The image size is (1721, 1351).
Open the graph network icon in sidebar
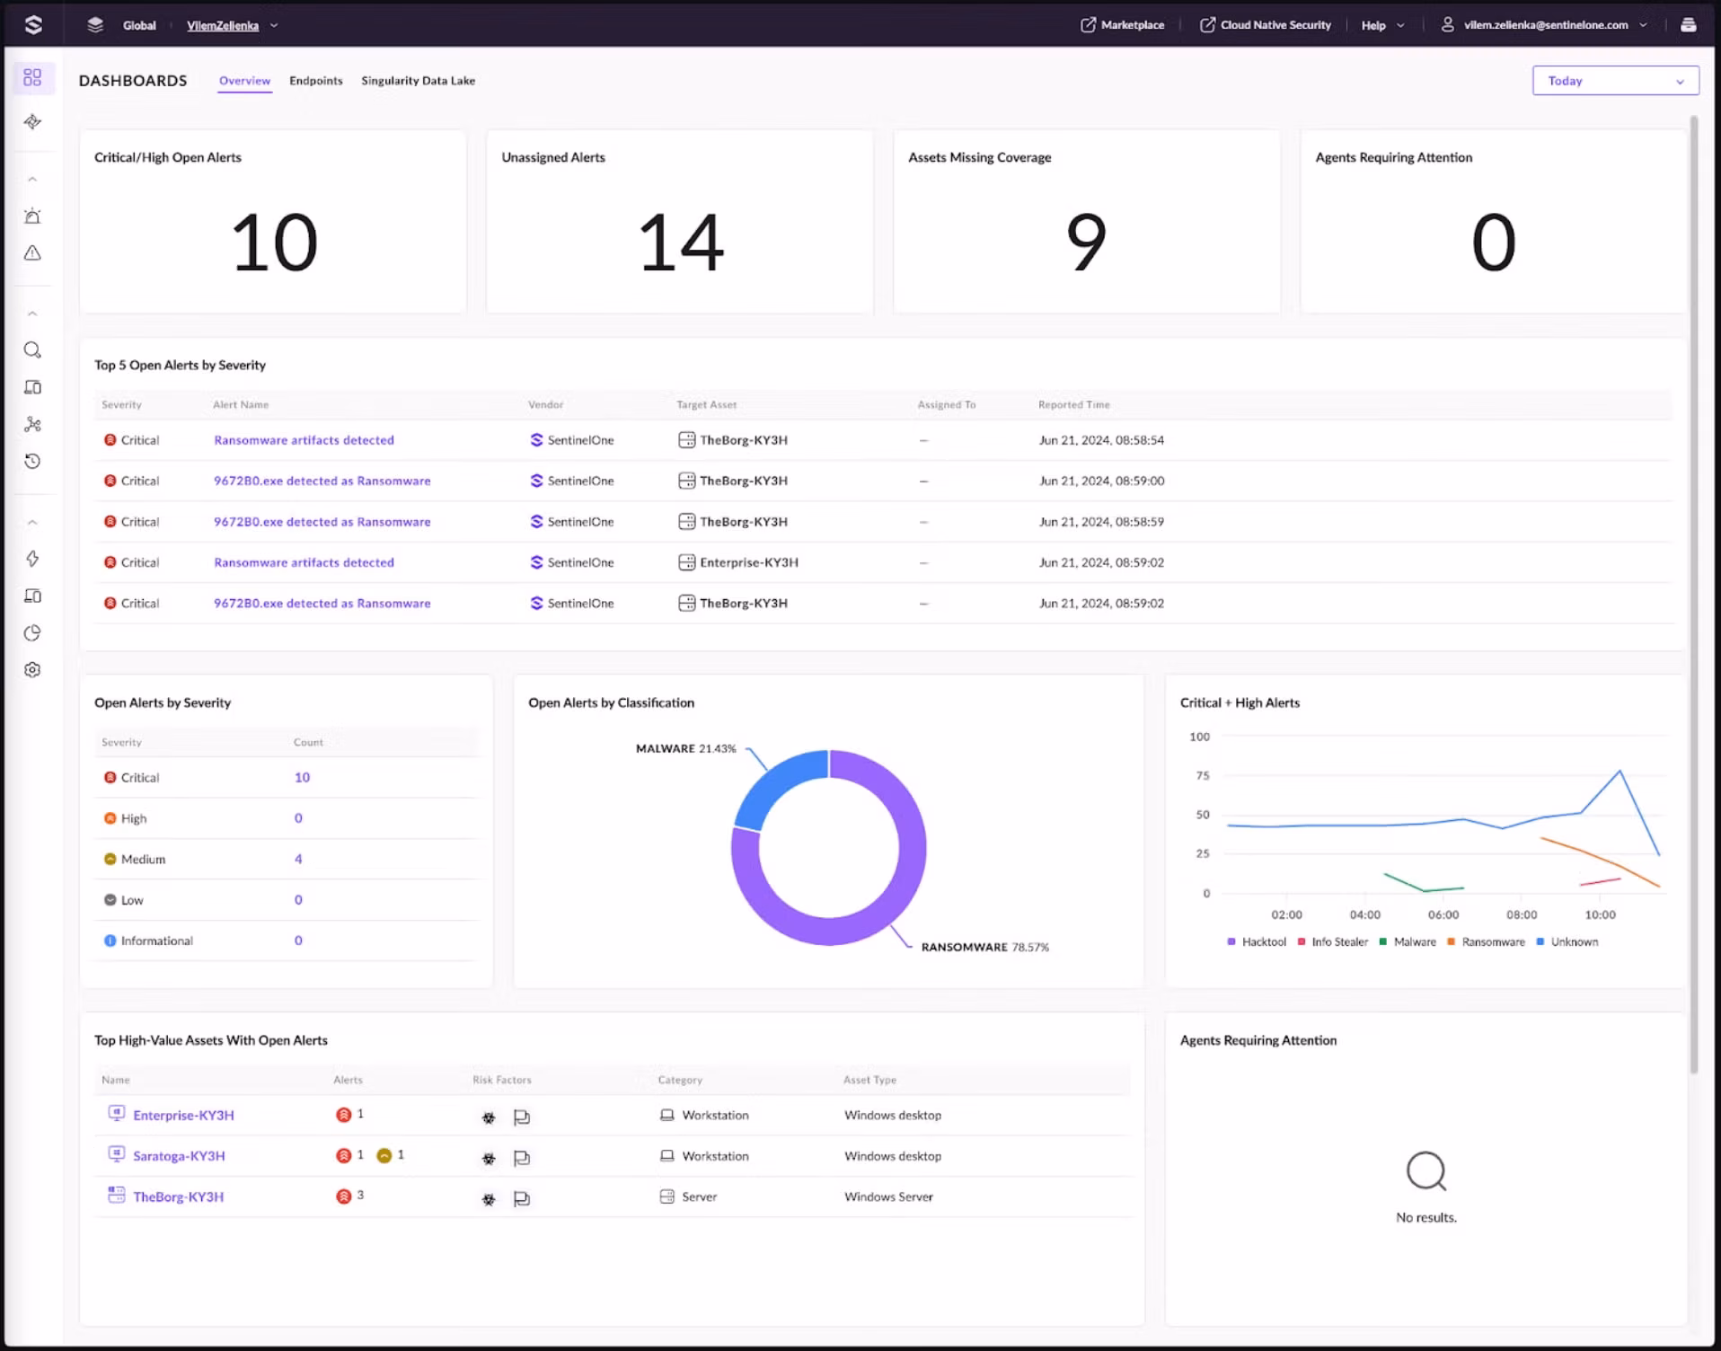click(x=32, y=424)
